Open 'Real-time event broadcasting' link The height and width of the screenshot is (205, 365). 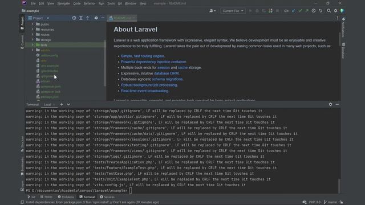click(144, 91)
